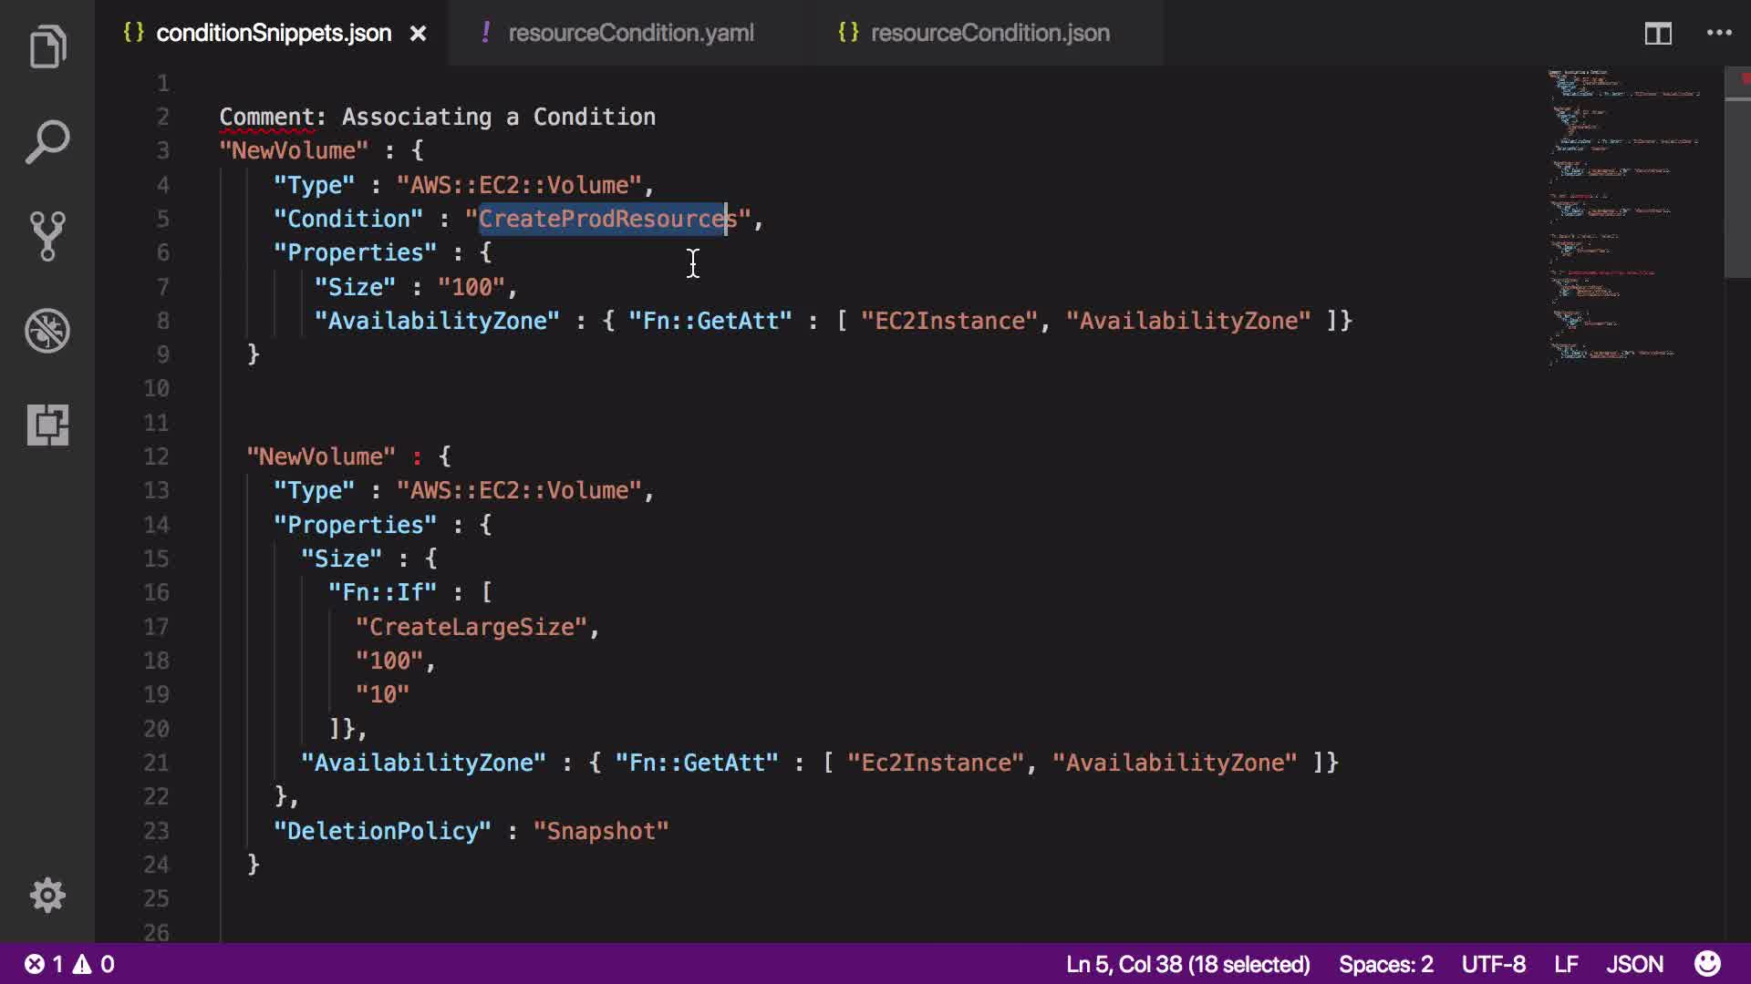Open the Search panel icon
1751x984 pixels.
(x=47, y=142)
